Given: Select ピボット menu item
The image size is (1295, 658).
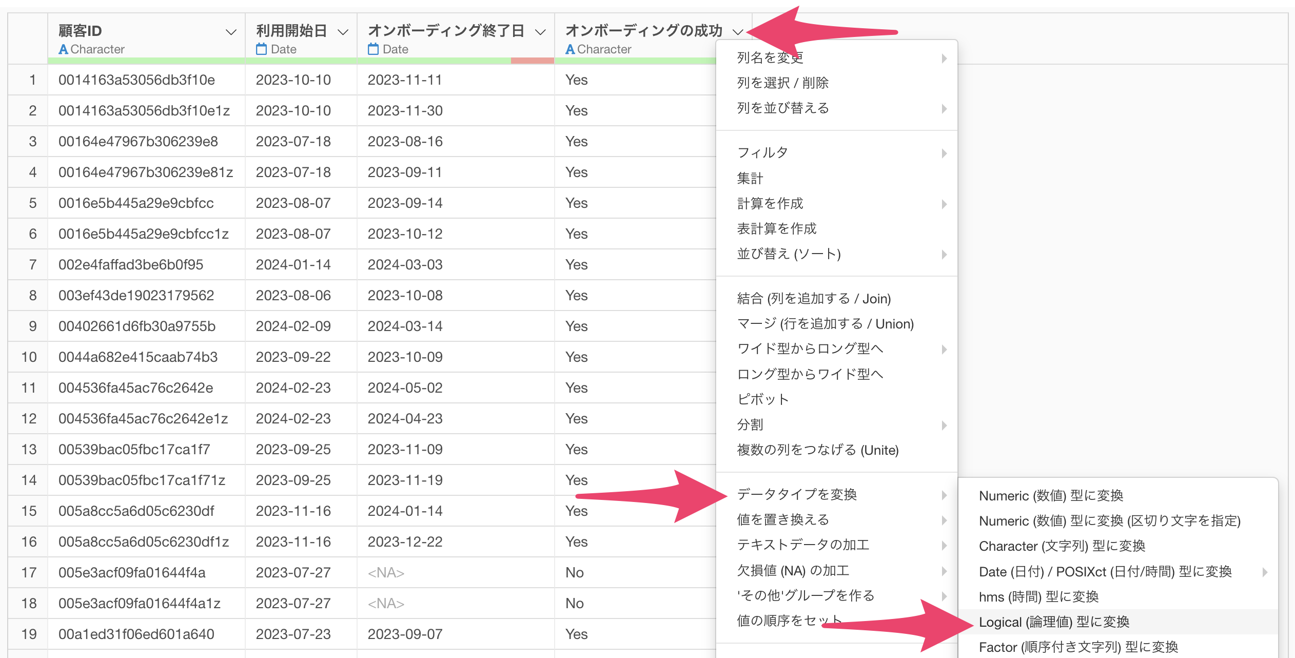Looking at the screenshot, I should tap(836, 399).
